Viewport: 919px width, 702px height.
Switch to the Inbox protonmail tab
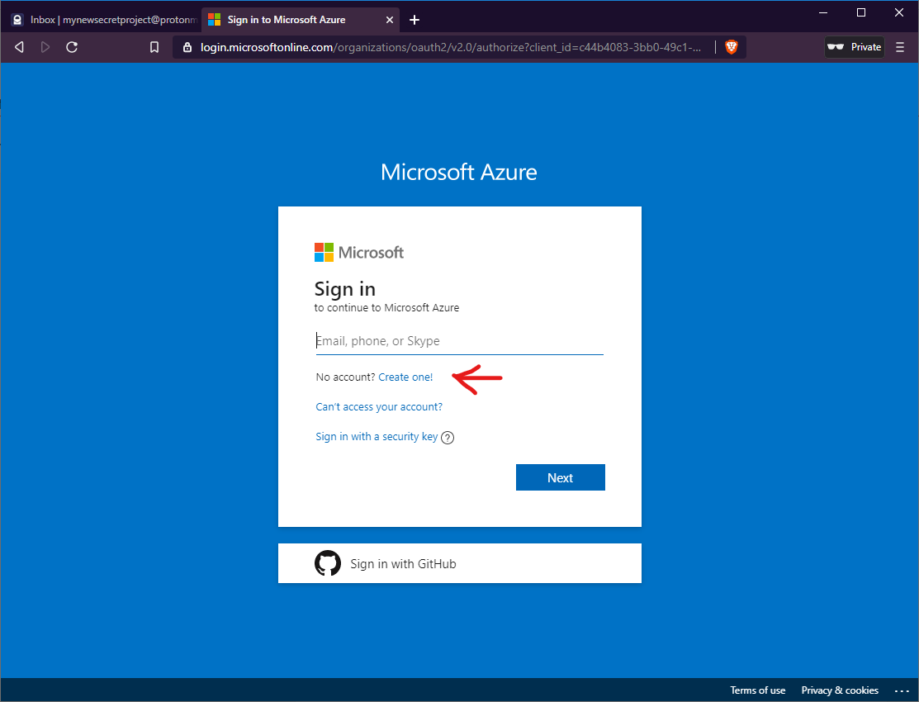[104, 20]
